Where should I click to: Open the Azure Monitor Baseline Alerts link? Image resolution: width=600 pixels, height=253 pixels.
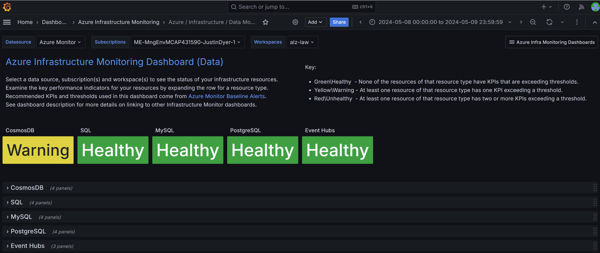226,96
